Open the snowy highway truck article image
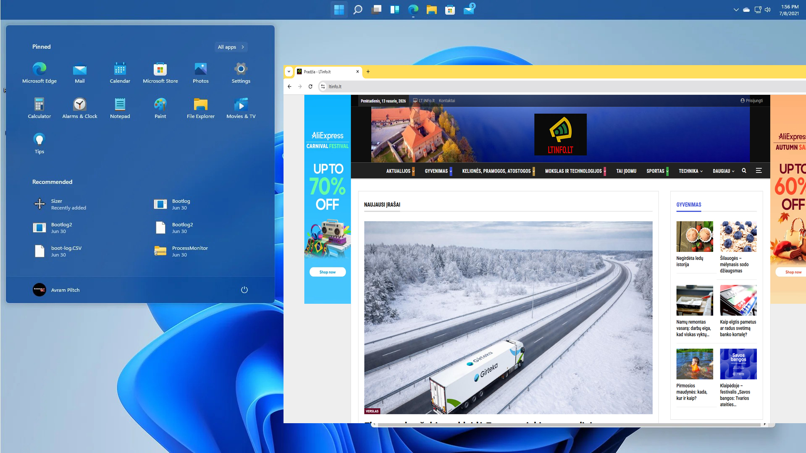This screenshot has height=453, width=806. 508,317
